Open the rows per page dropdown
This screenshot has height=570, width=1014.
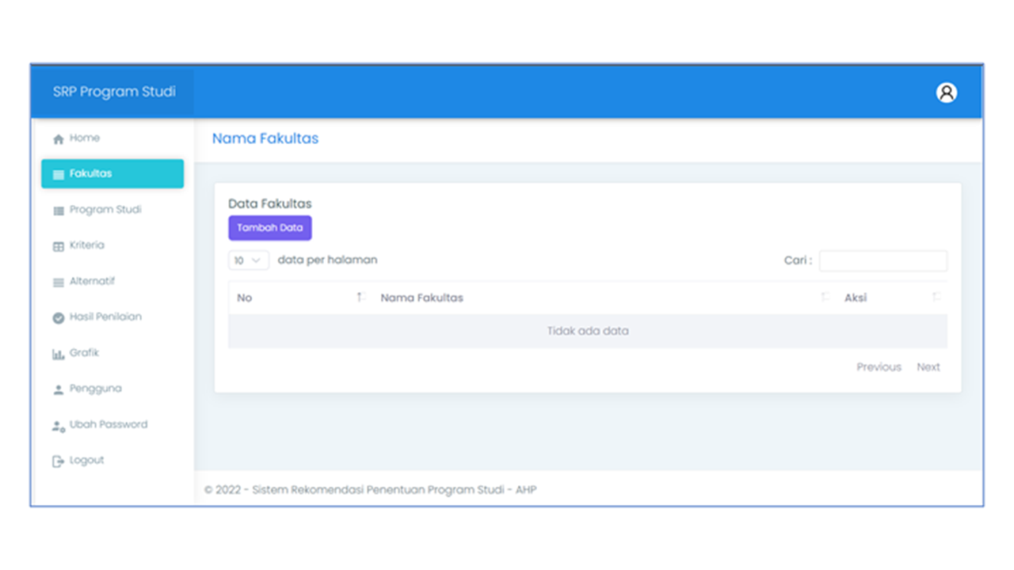pyautogui.click(x=248, y=260)
